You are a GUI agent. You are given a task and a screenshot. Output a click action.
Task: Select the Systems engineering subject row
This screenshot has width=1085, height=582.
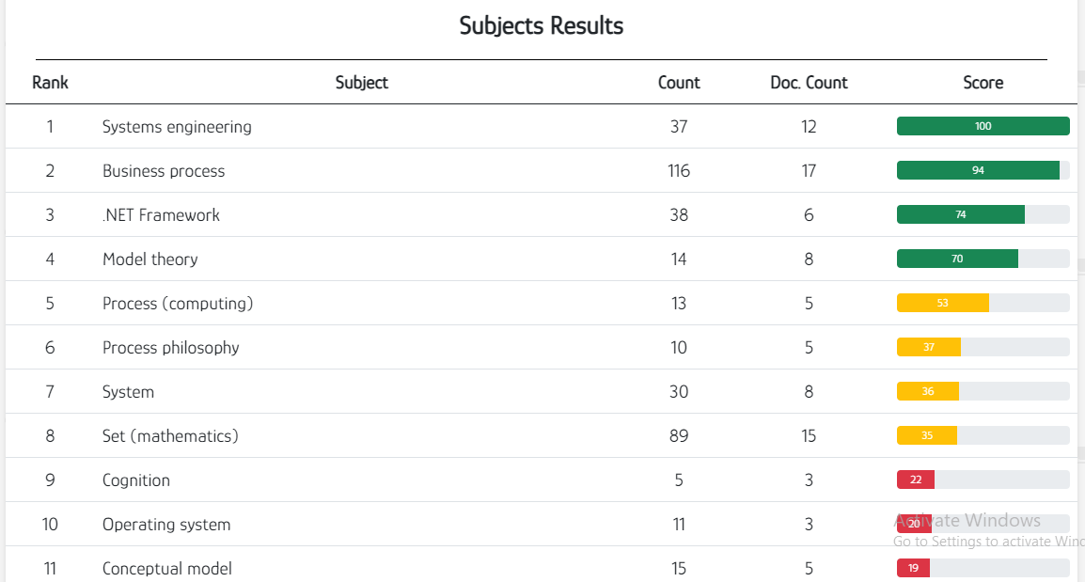542,127
